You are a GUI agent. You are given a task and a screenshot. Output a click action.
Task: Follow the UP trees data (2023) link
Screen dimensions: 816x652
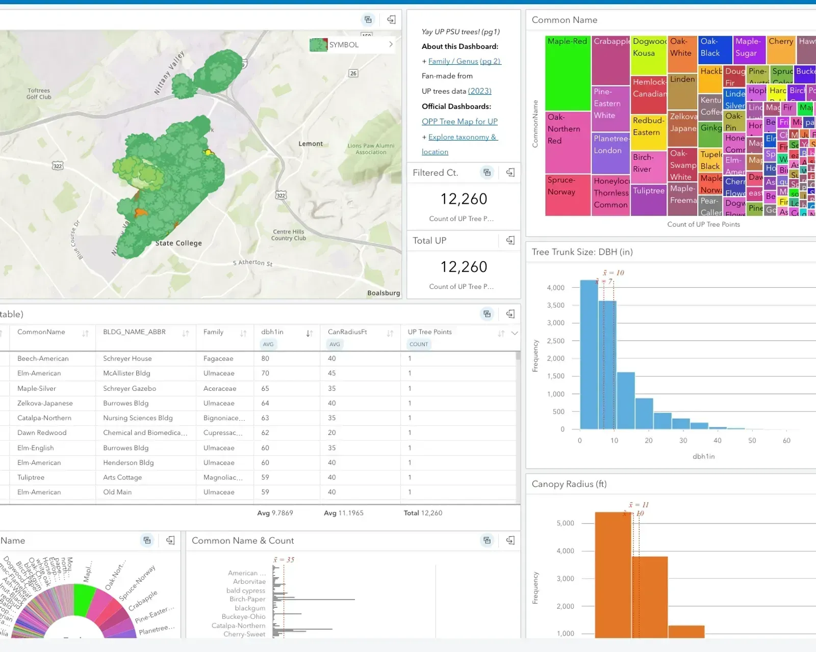(479, 91)
